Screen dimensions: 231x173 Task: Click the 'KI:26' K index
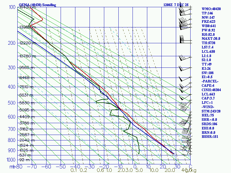tap(206, 68)
